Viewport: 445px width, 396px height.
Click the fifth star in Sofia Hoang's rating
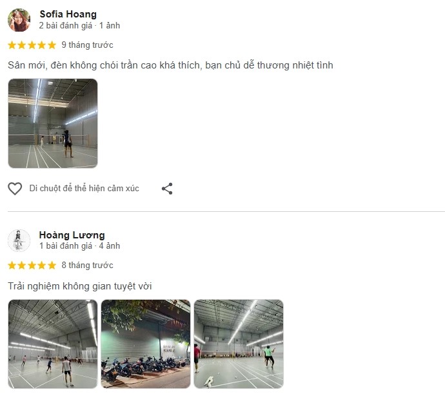click(x=52, y=45)
